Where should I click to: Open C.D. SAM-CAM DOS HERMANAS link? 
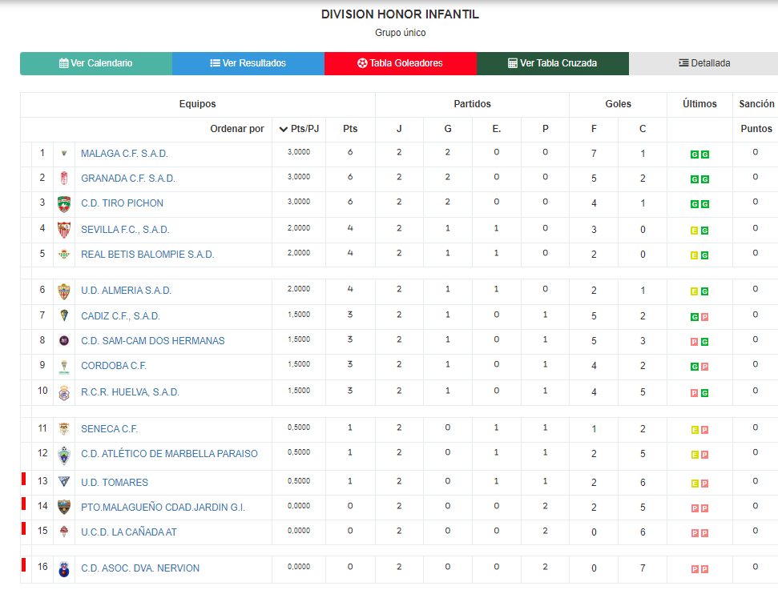pyautogui.click(x=153, y=340)
